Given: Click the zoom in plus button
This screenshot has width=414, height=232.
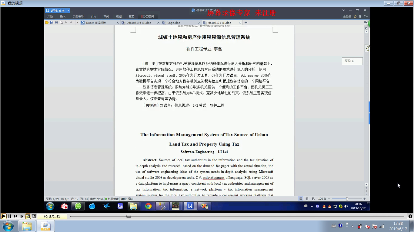Looking at the screenshot, I should tap(365, 199).
